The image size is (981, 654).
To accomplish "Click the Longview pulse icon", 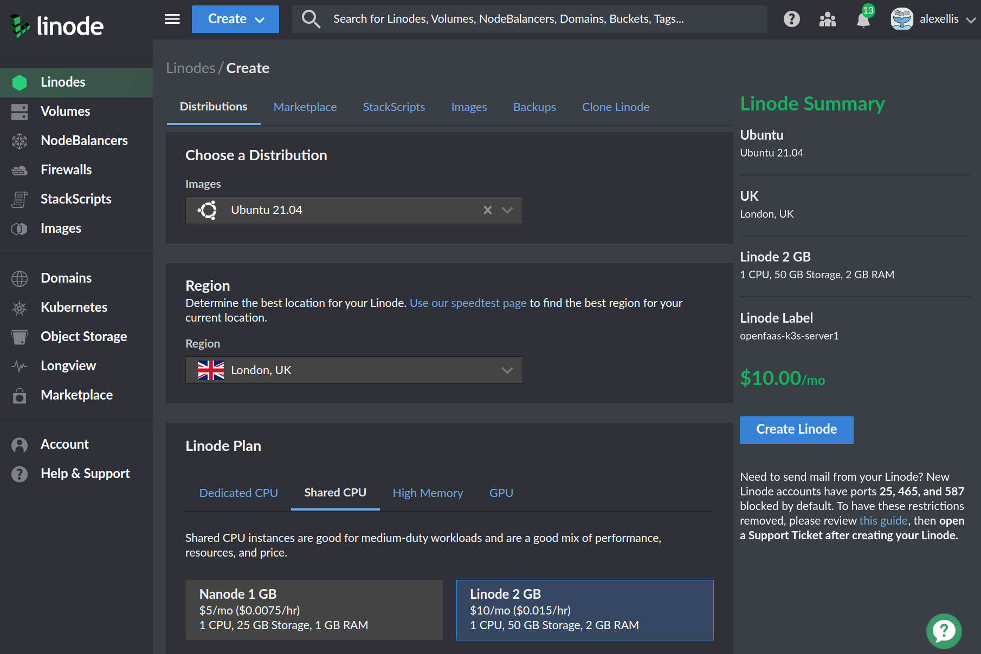I will [20, 366].
